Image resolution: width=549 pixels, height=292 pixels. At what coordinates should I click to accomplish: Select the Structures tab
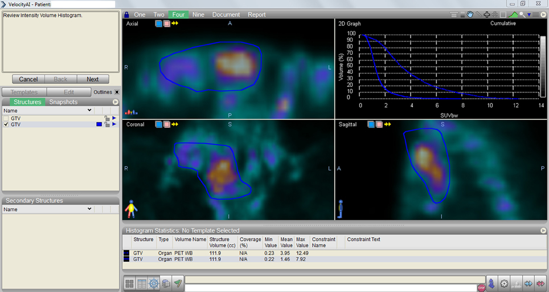27,102
